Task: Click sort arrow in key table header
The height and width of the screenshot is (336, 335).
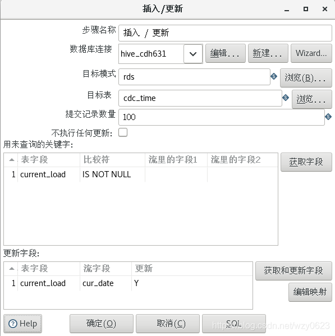Action: tap(12, 160)
